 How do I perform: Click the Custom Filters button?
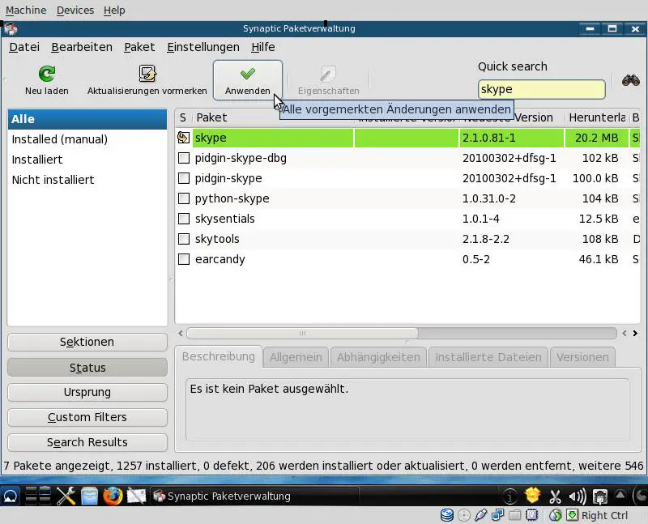pos(87,417)
